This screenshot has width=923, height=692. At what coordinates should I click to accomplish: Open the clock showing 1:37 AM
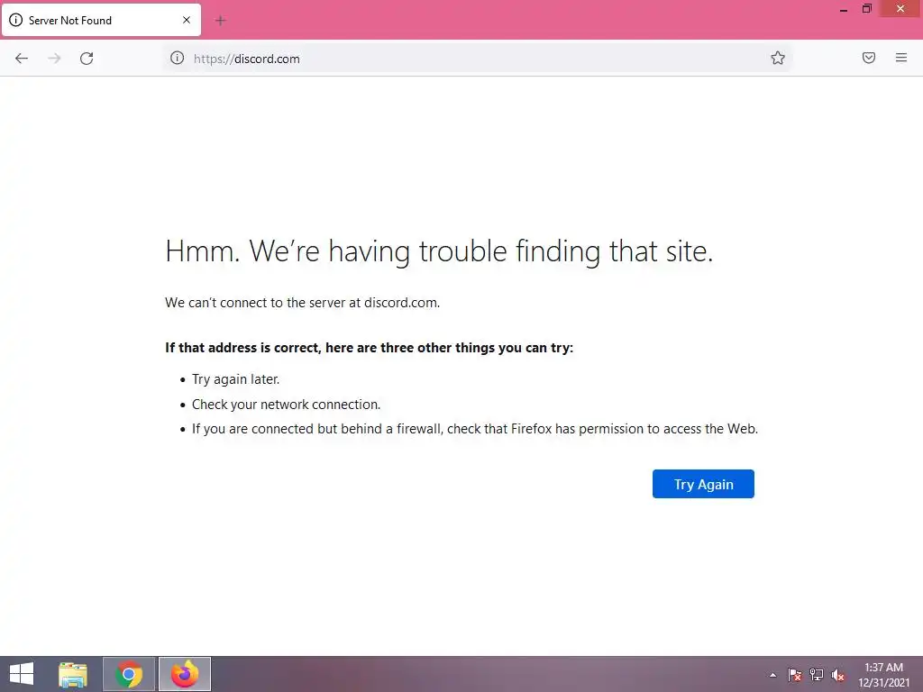(x=883, y=675)
